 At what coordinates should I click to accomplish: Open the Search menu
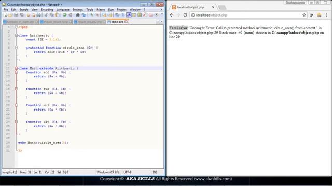(24, 10)
